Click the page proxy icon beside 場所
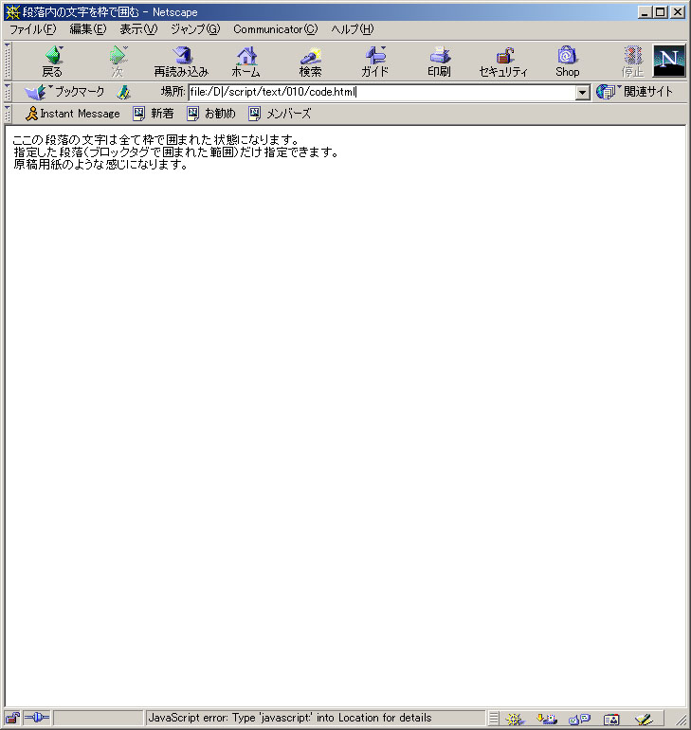This screenshot has width=691, height=730. pyautogui.click(x=123, y=92)
